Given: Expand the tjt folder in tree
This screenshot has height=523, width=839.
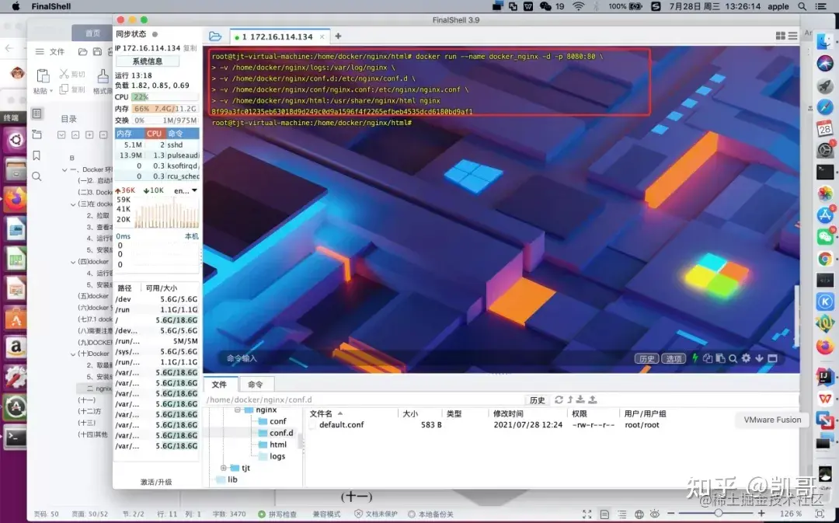Looking at the screenshot, I should point(224,468).
